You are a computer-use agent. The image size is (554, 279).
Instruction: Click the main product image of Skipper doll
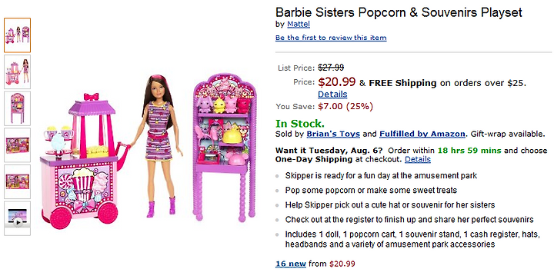[x=160, y=146]
